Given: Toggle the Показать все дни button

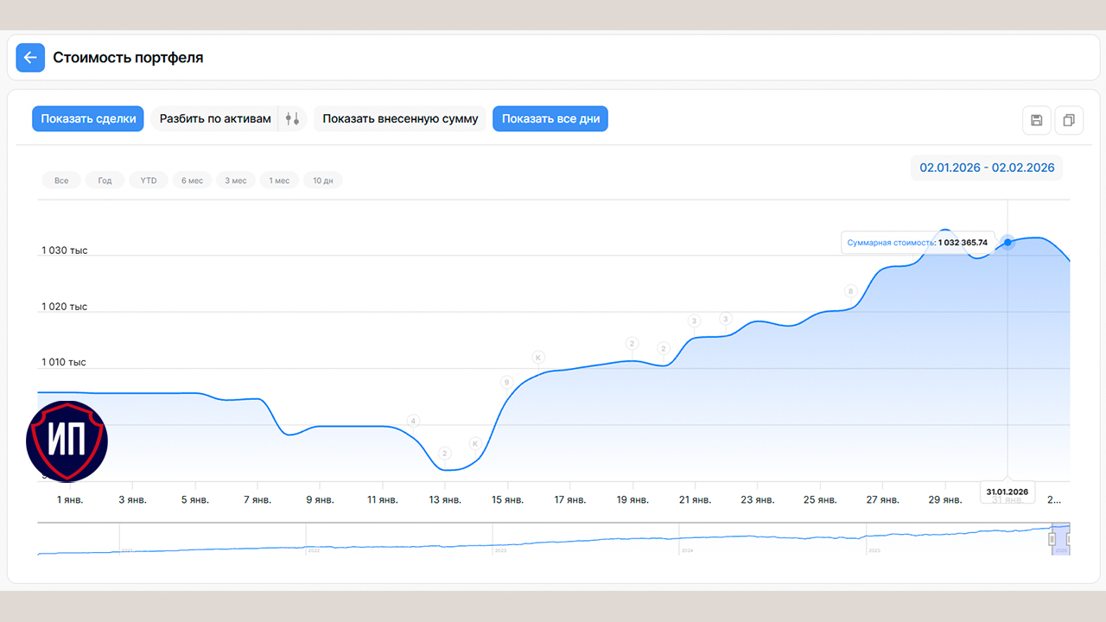Looking at the screenshot, I should [x=550, y=119].
